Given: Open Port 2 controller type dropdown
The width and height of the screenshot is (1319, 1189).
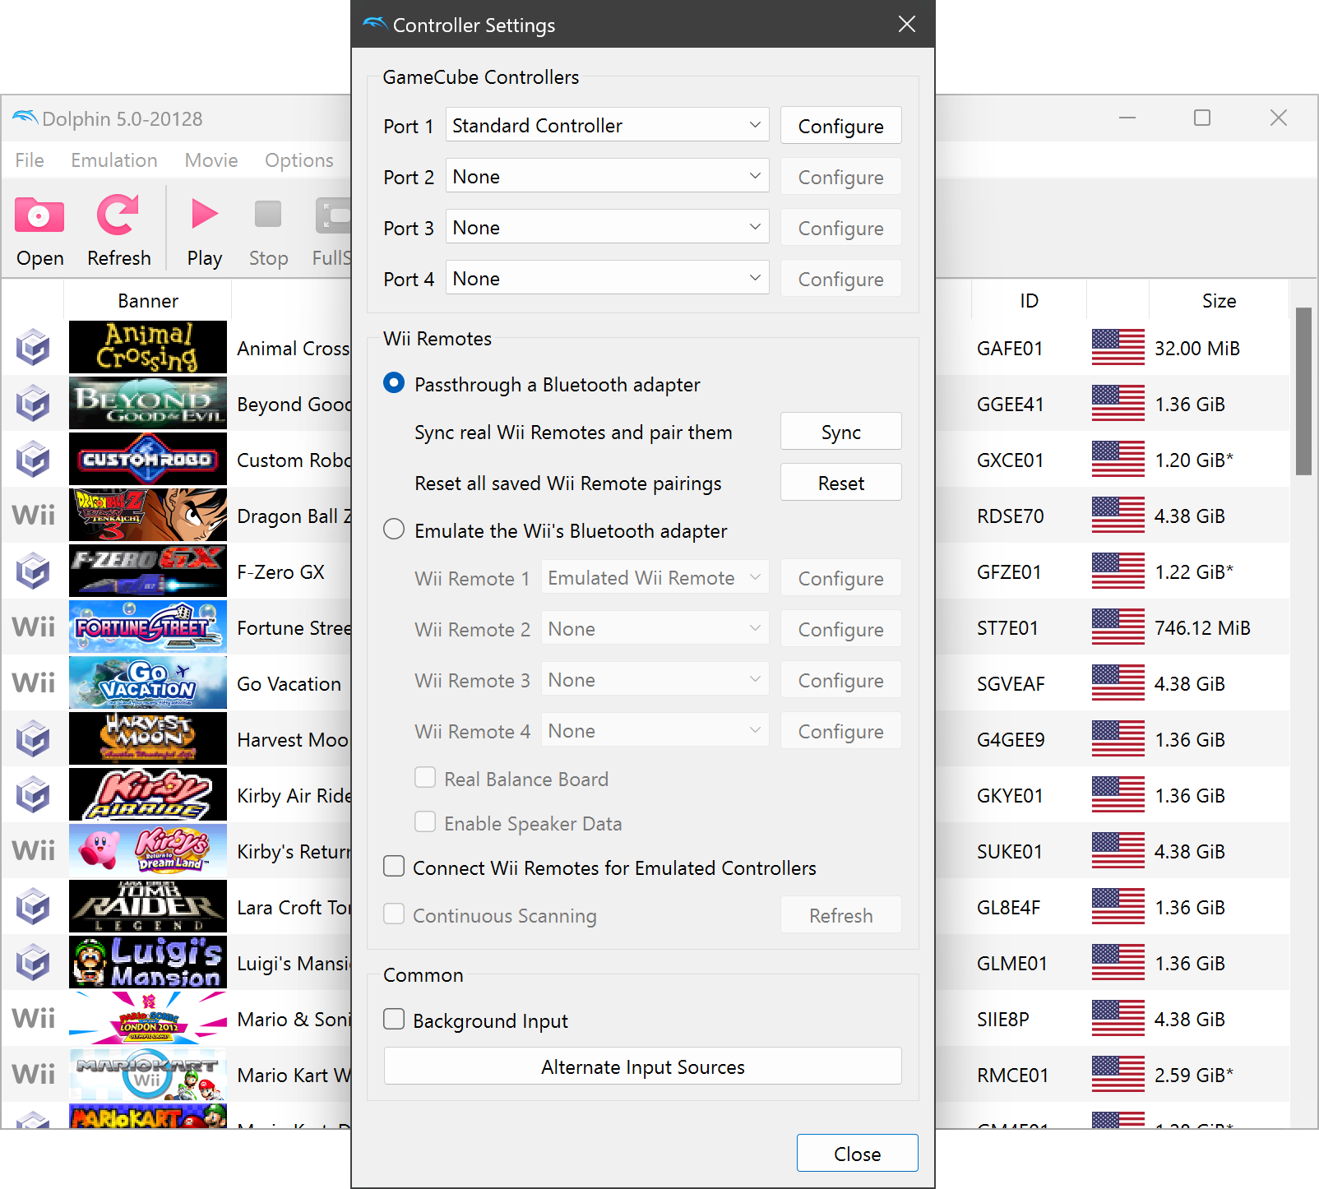Looking at the screenshot, I should point(608,176).
